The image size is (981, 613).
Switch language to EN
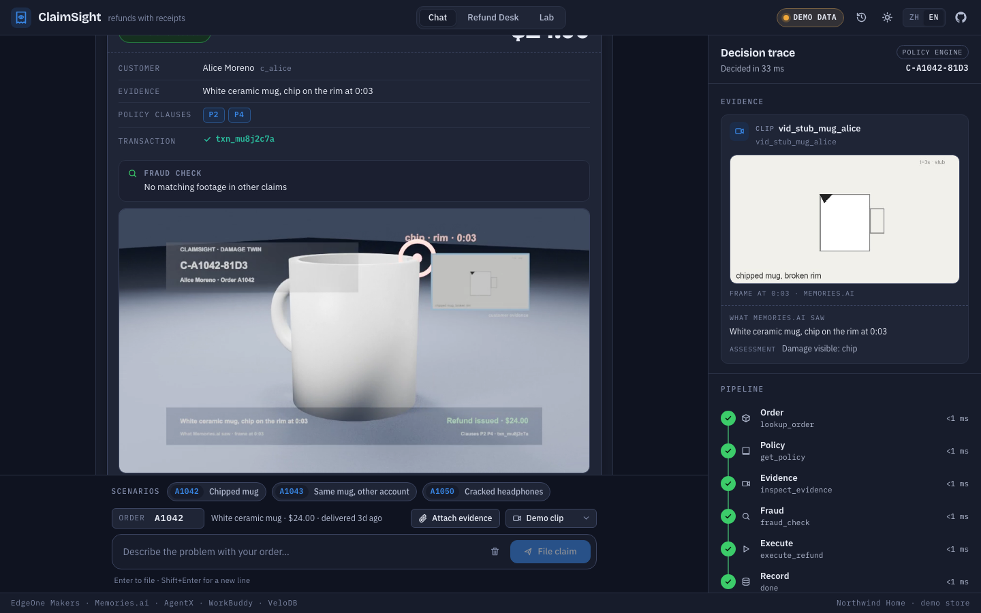click(x=933, y=18)
